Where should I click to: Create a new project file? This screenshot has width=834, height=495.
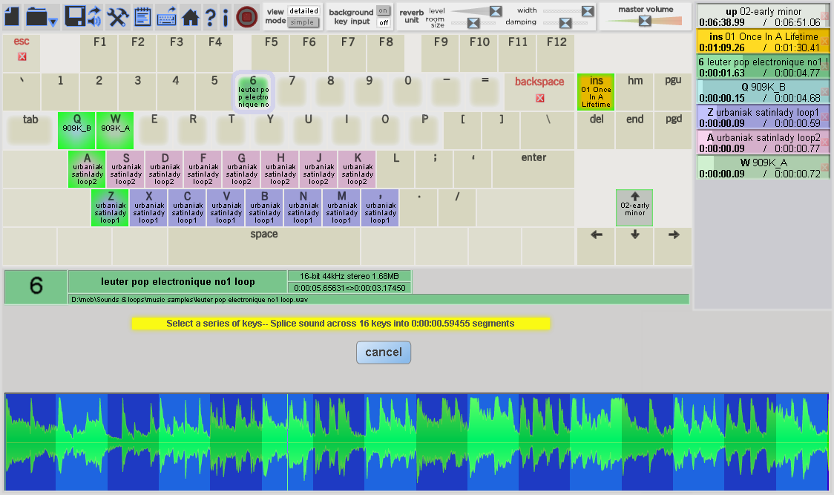coord(12,16)
